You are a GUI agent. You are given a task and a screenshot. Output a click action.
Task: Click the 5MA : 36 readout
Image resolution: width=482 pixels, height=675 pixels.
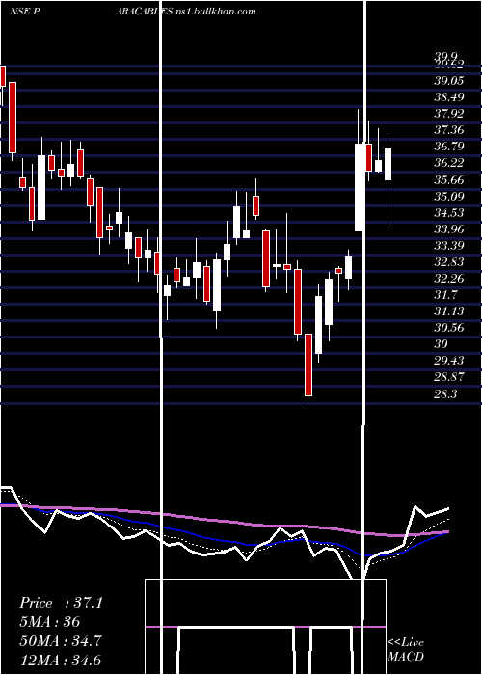49,622
